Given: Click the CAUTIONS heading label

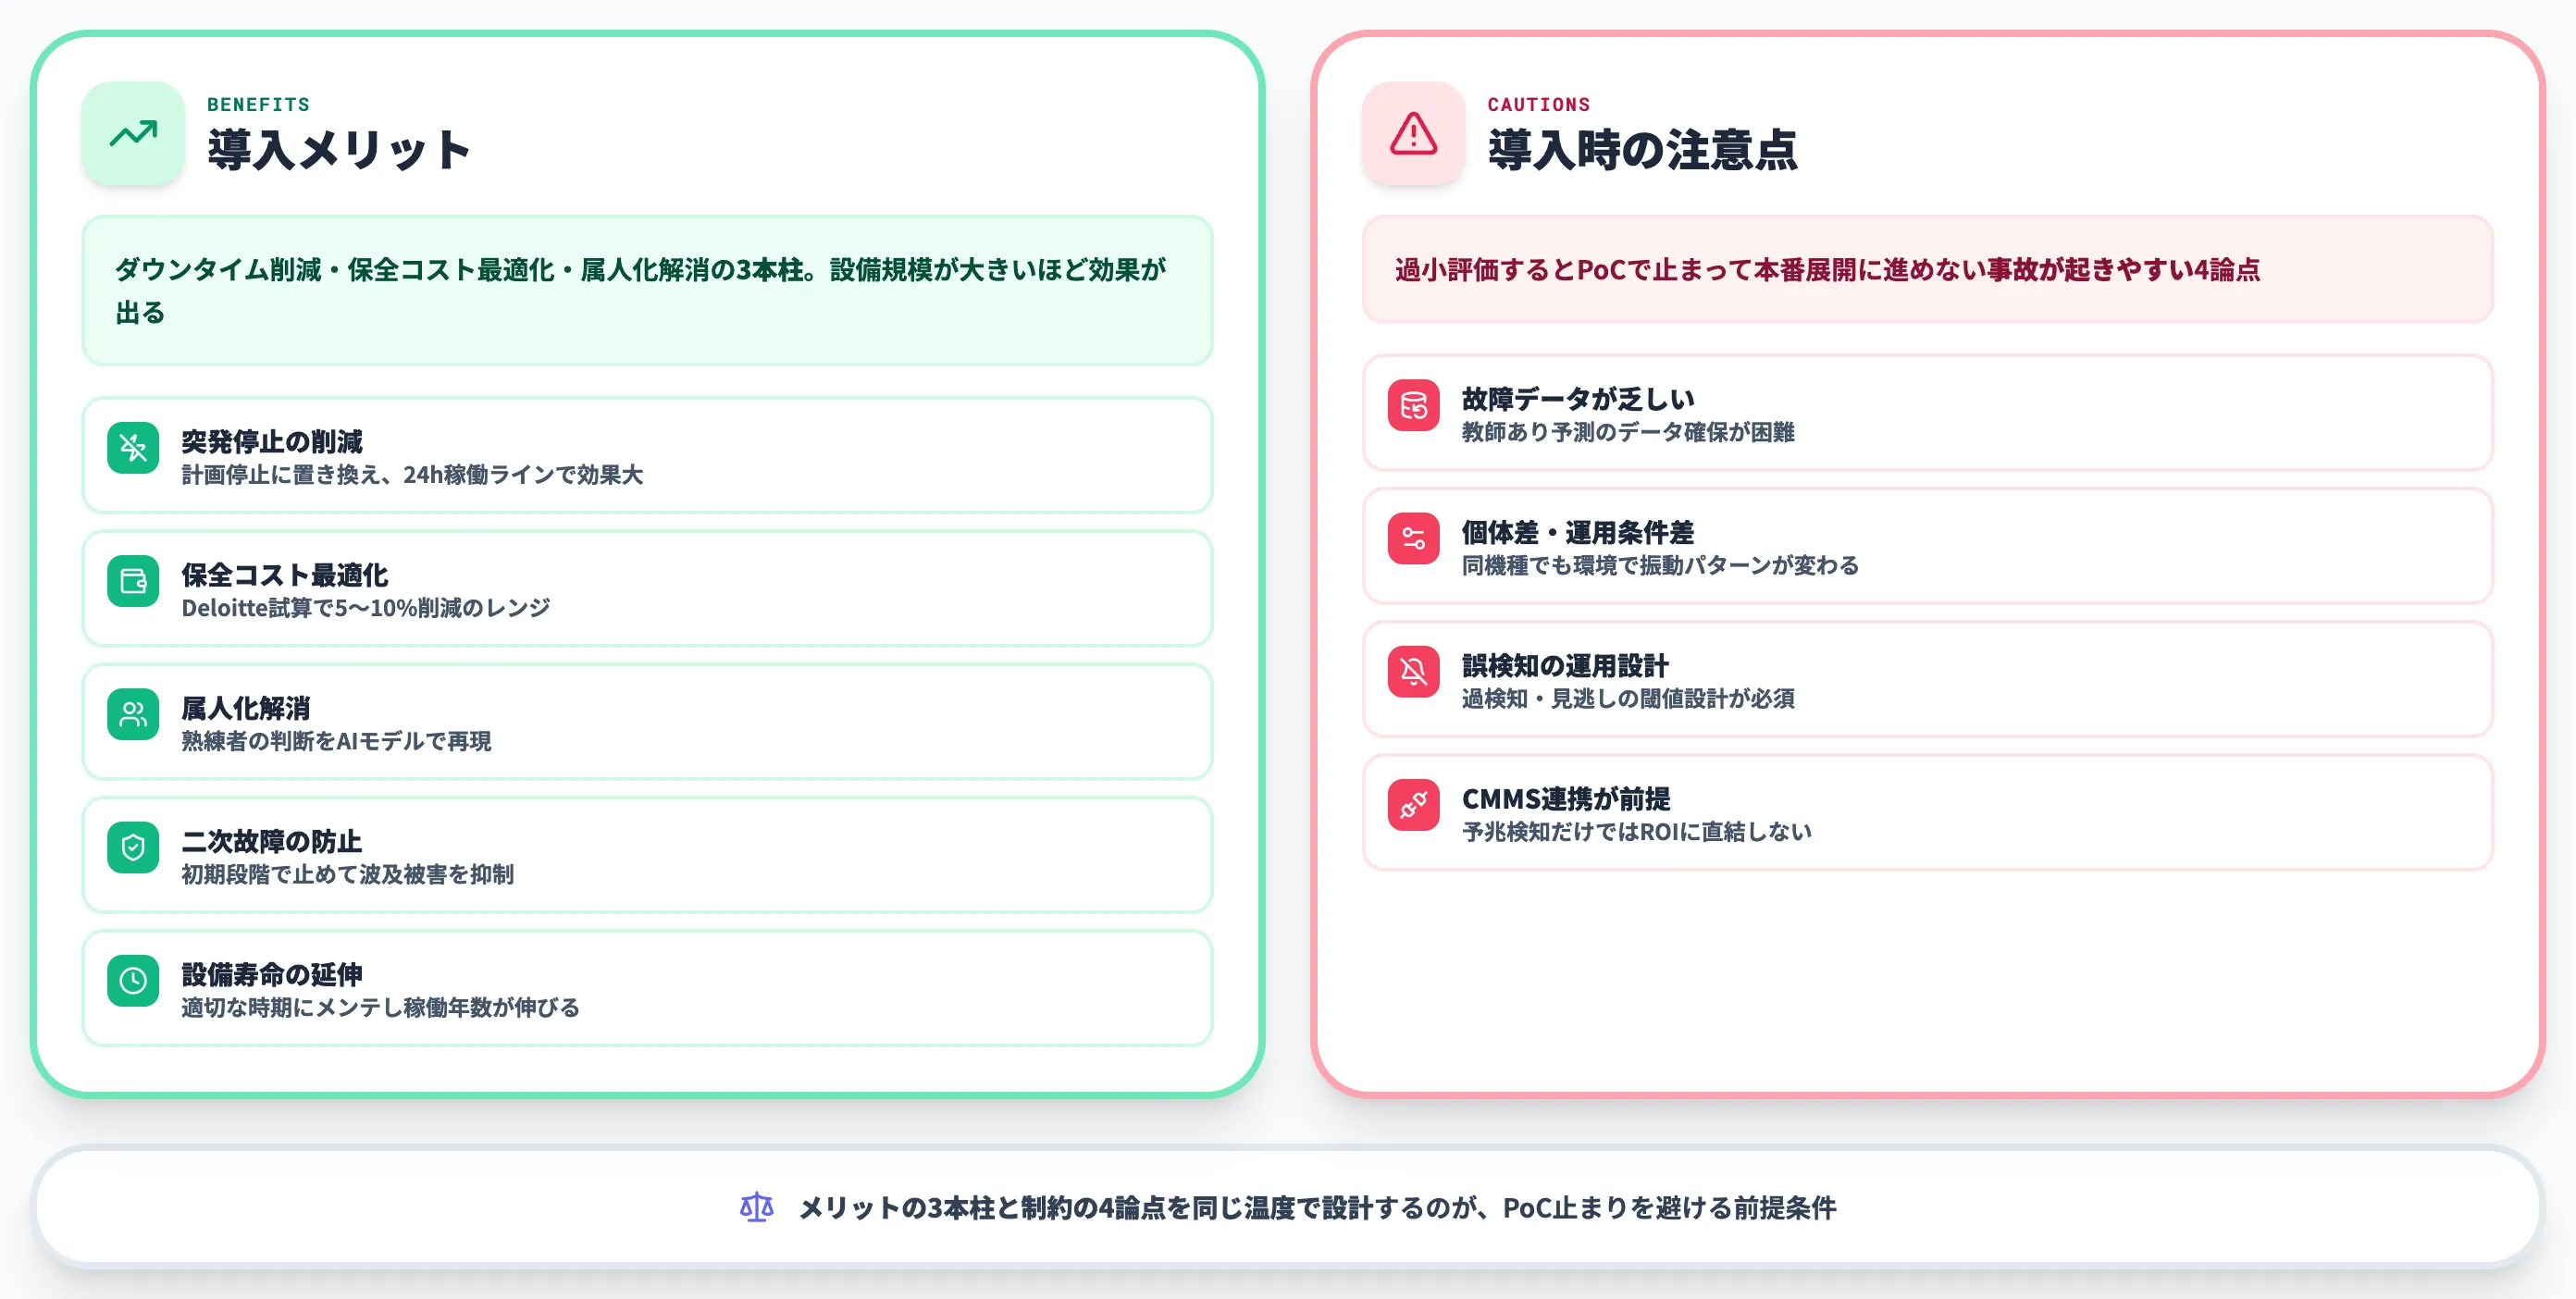Looking at the screenshot, I should [1538, 103].
